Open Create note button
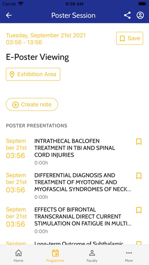Image resolution: width=149 pixels, height=265 pixels. (32, 105)
